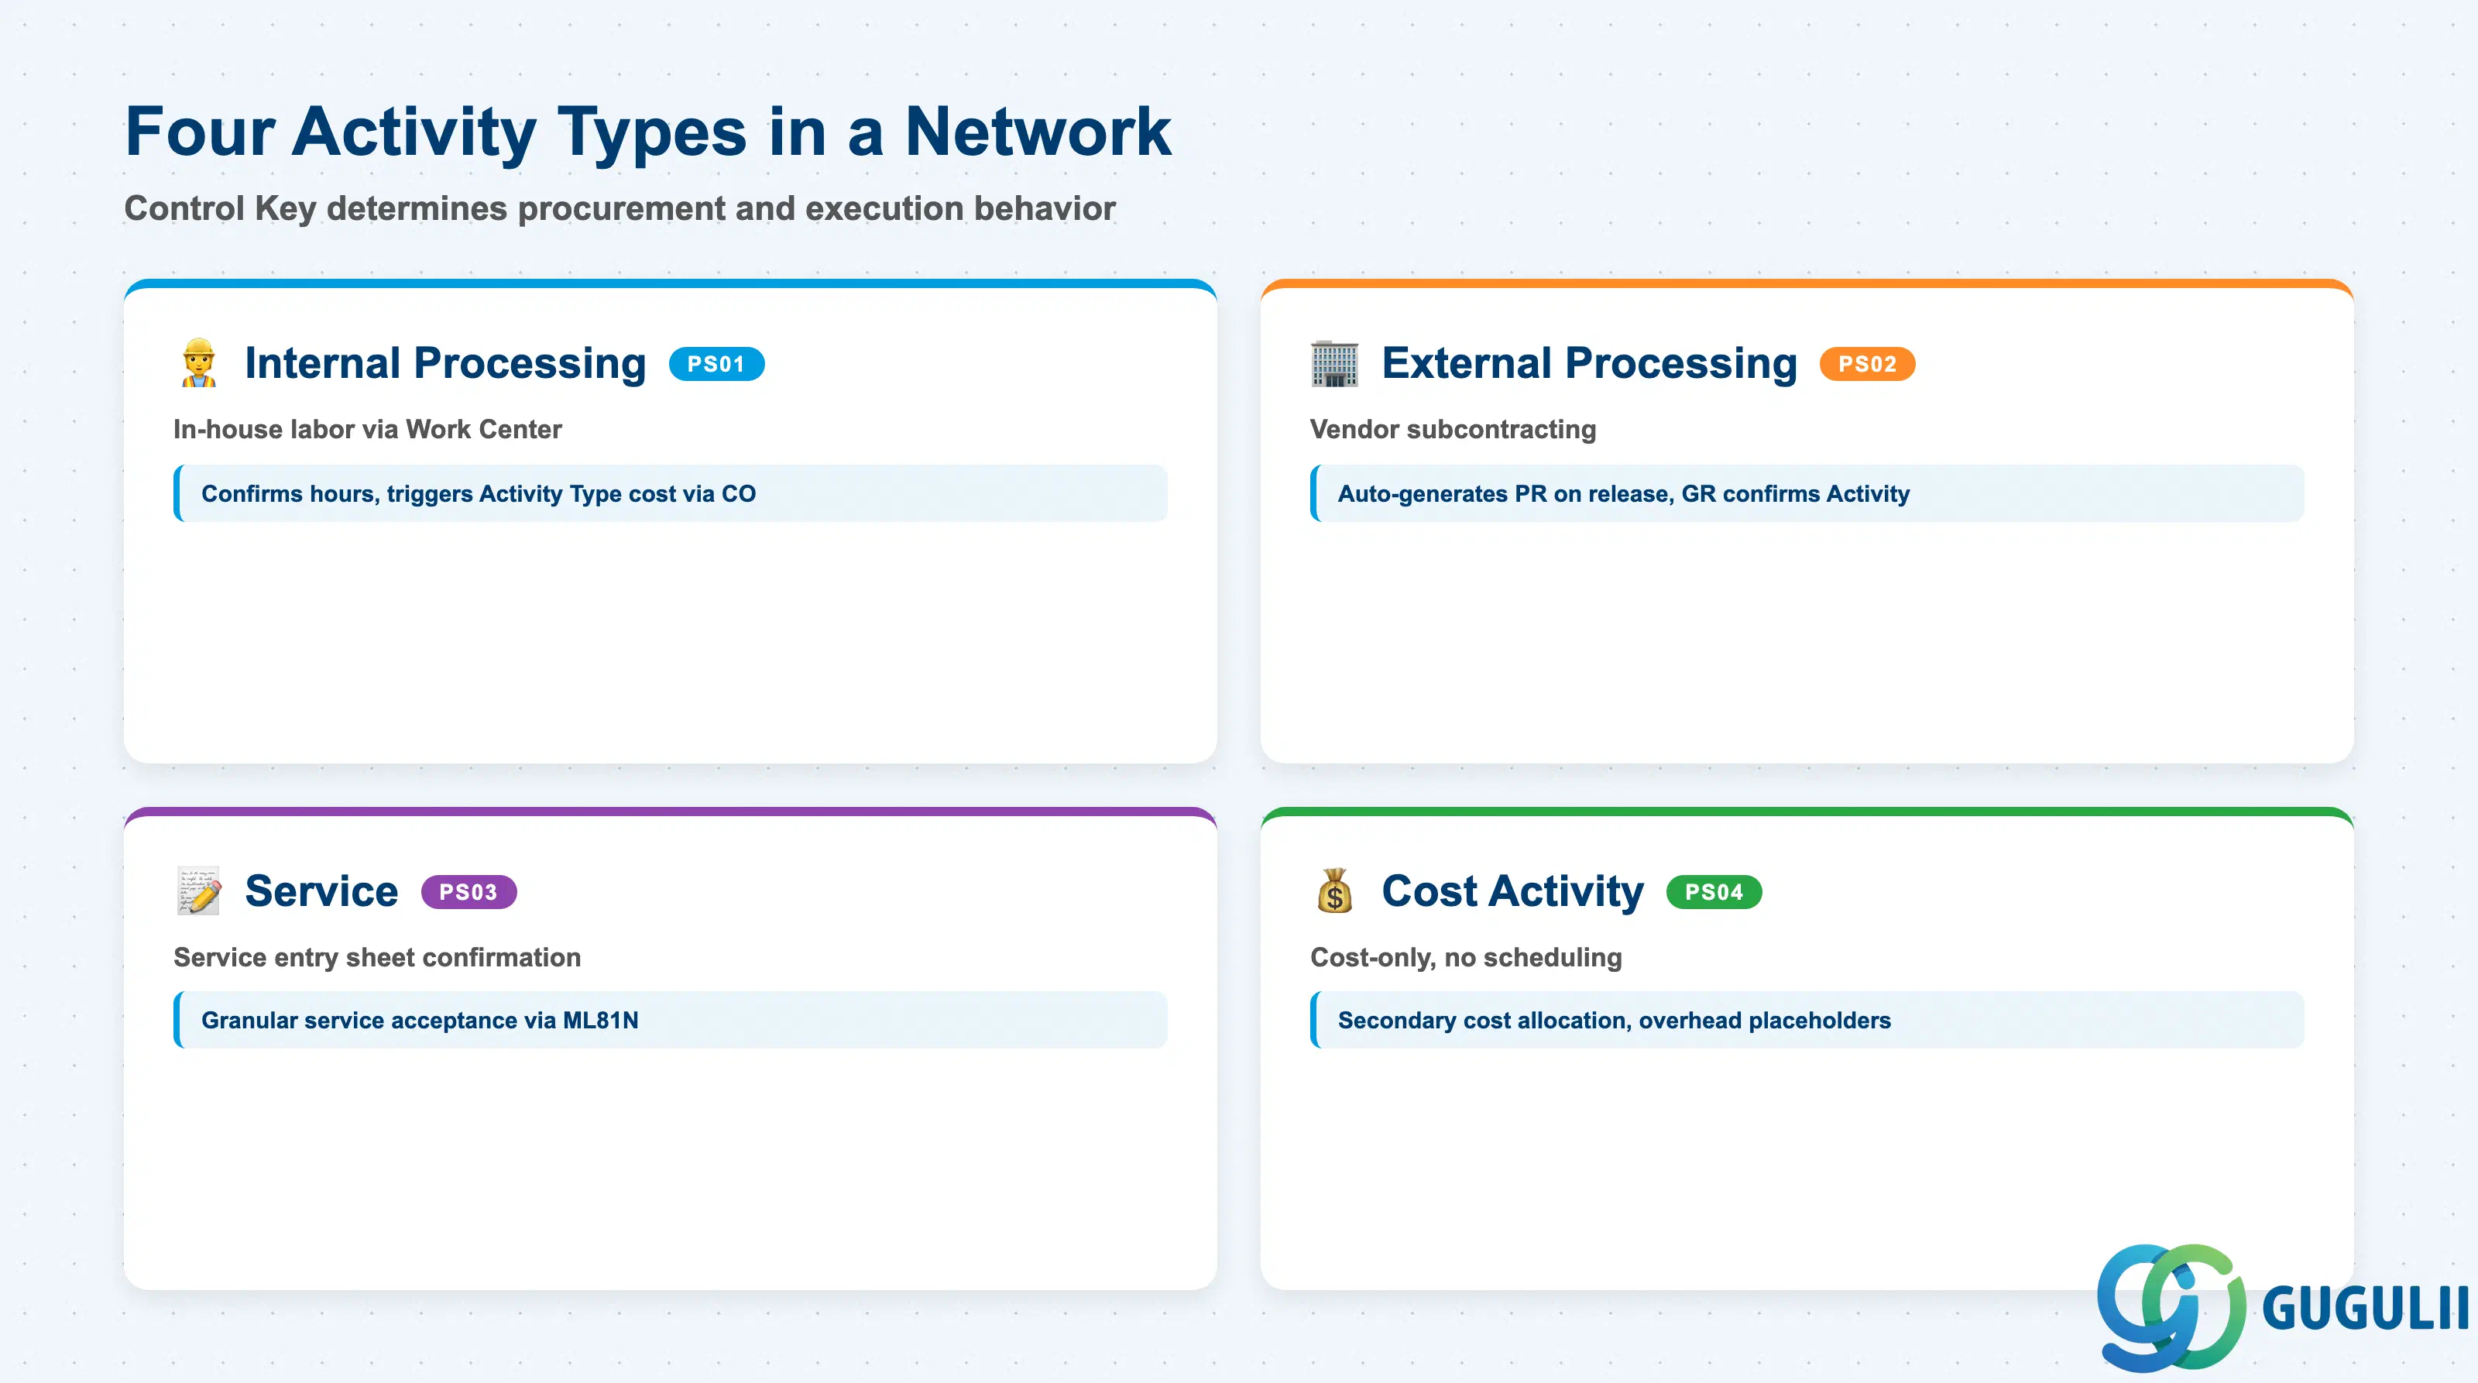The height and width of the screenshot is (1383, 2478).
Task: Click the Control Key determines subtitle
Action: coord(619,209)
